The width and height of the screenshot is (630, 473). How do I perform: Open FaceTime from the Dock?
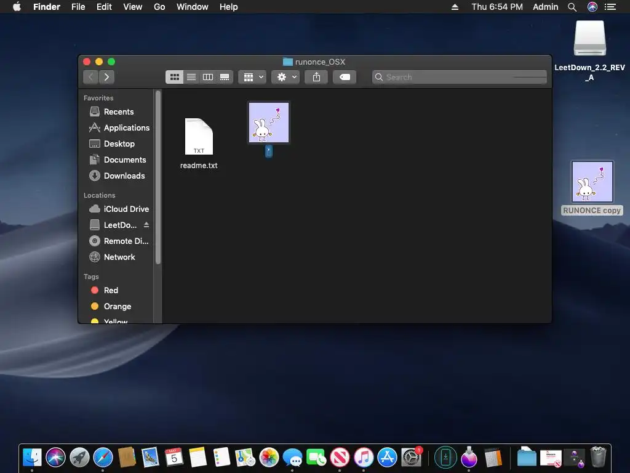316,458
